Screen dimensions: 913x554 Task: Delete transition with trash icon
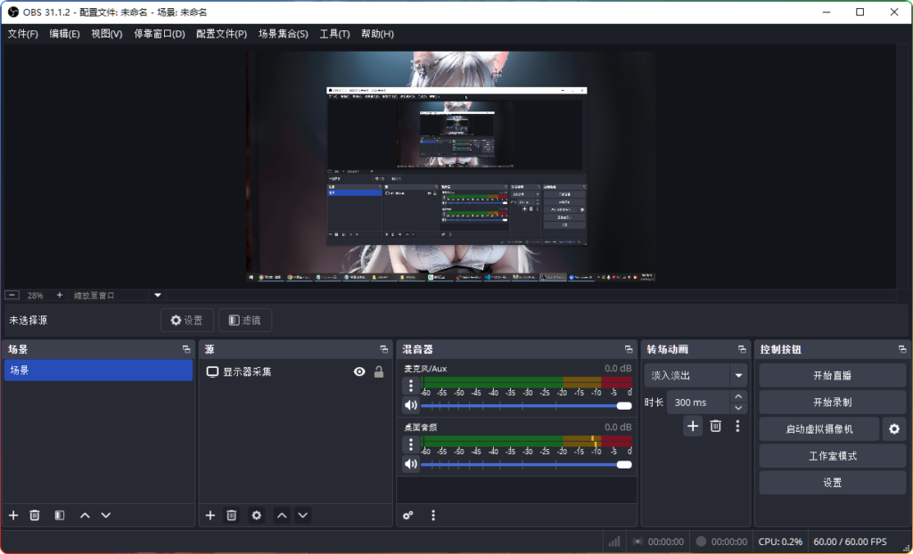coord(716,426)
